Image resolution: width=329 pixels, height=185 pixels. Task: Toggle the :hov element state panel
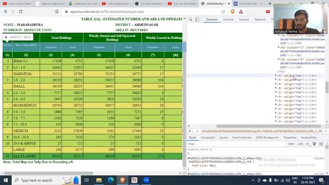tap(291, 144)
